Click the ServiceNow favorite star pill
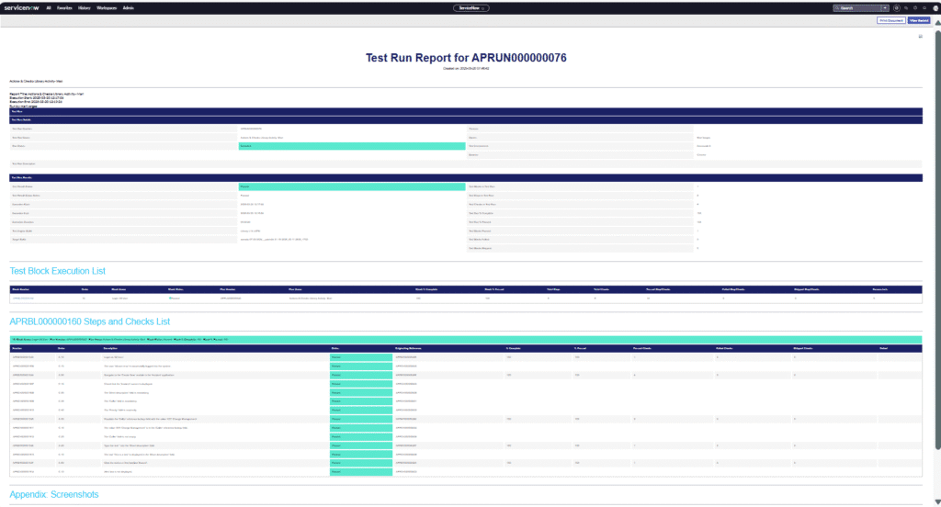 (470, 7)
